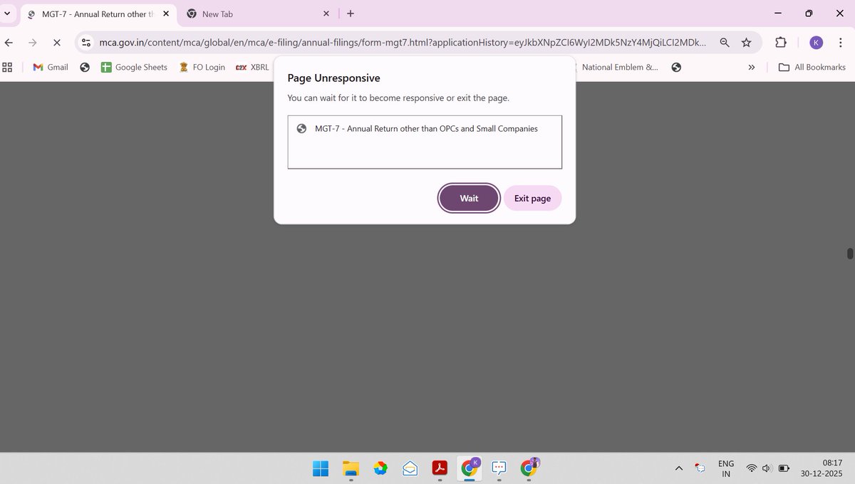Expand hidden bookmarks with double chevron
This screenshot has width=855, height=484.
click(x=751, y=67)
